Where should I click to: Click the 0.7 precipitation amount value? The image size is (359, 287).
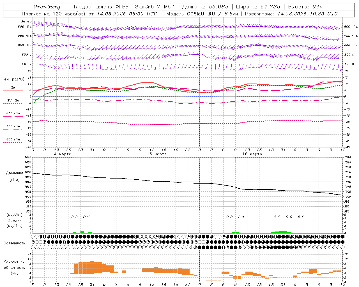(86, 217)
